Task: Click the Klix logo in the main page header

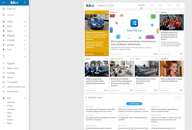Action: coord(90,5)
